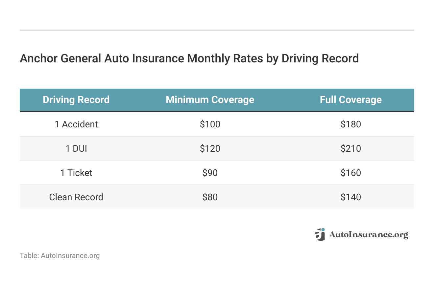This screenshot has width=434, height=281.
Task: Select the 1 DUI row label
Action: (x=76, y=148)
